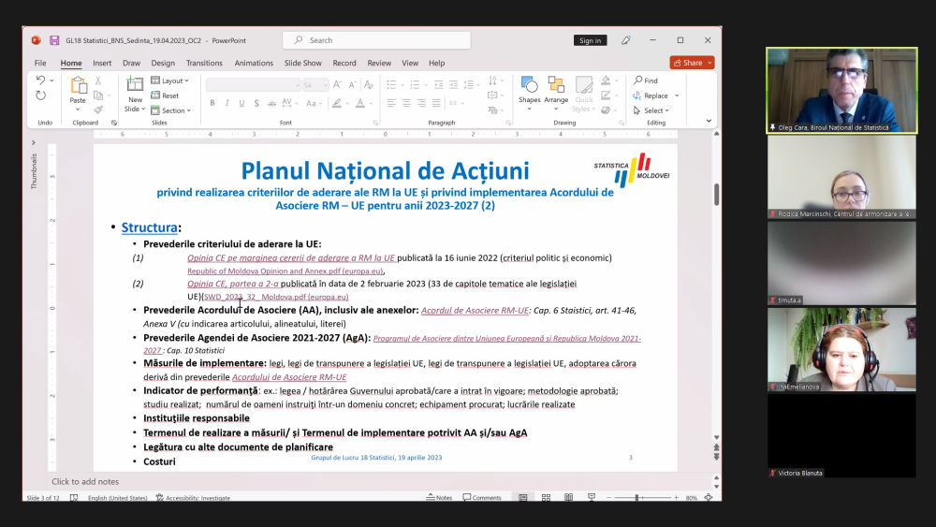Open the File menu
This screenshot has height=527, width=936.
coord(40,63)
